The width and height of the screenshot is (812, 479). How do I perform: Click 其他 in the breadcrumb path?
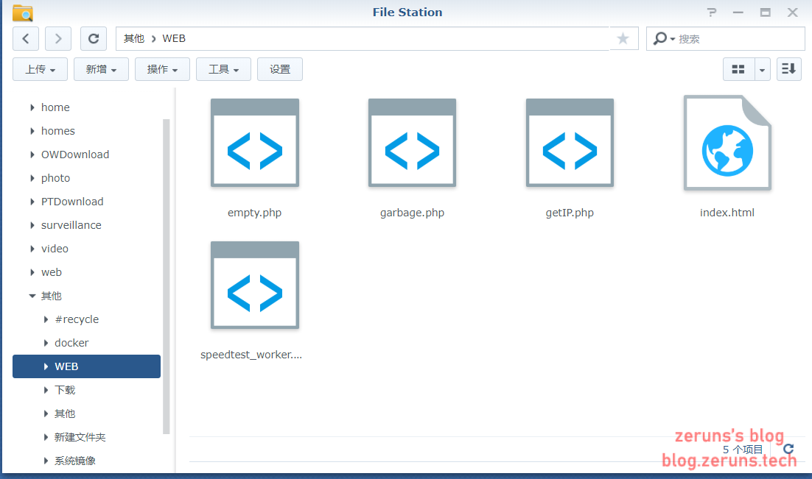click(133, 39)
